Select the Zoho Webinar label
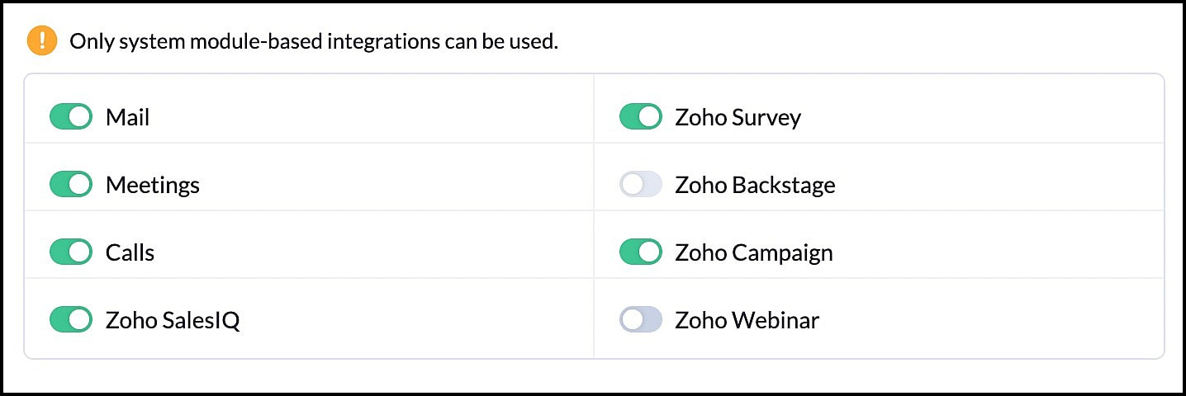 [747, 320]
